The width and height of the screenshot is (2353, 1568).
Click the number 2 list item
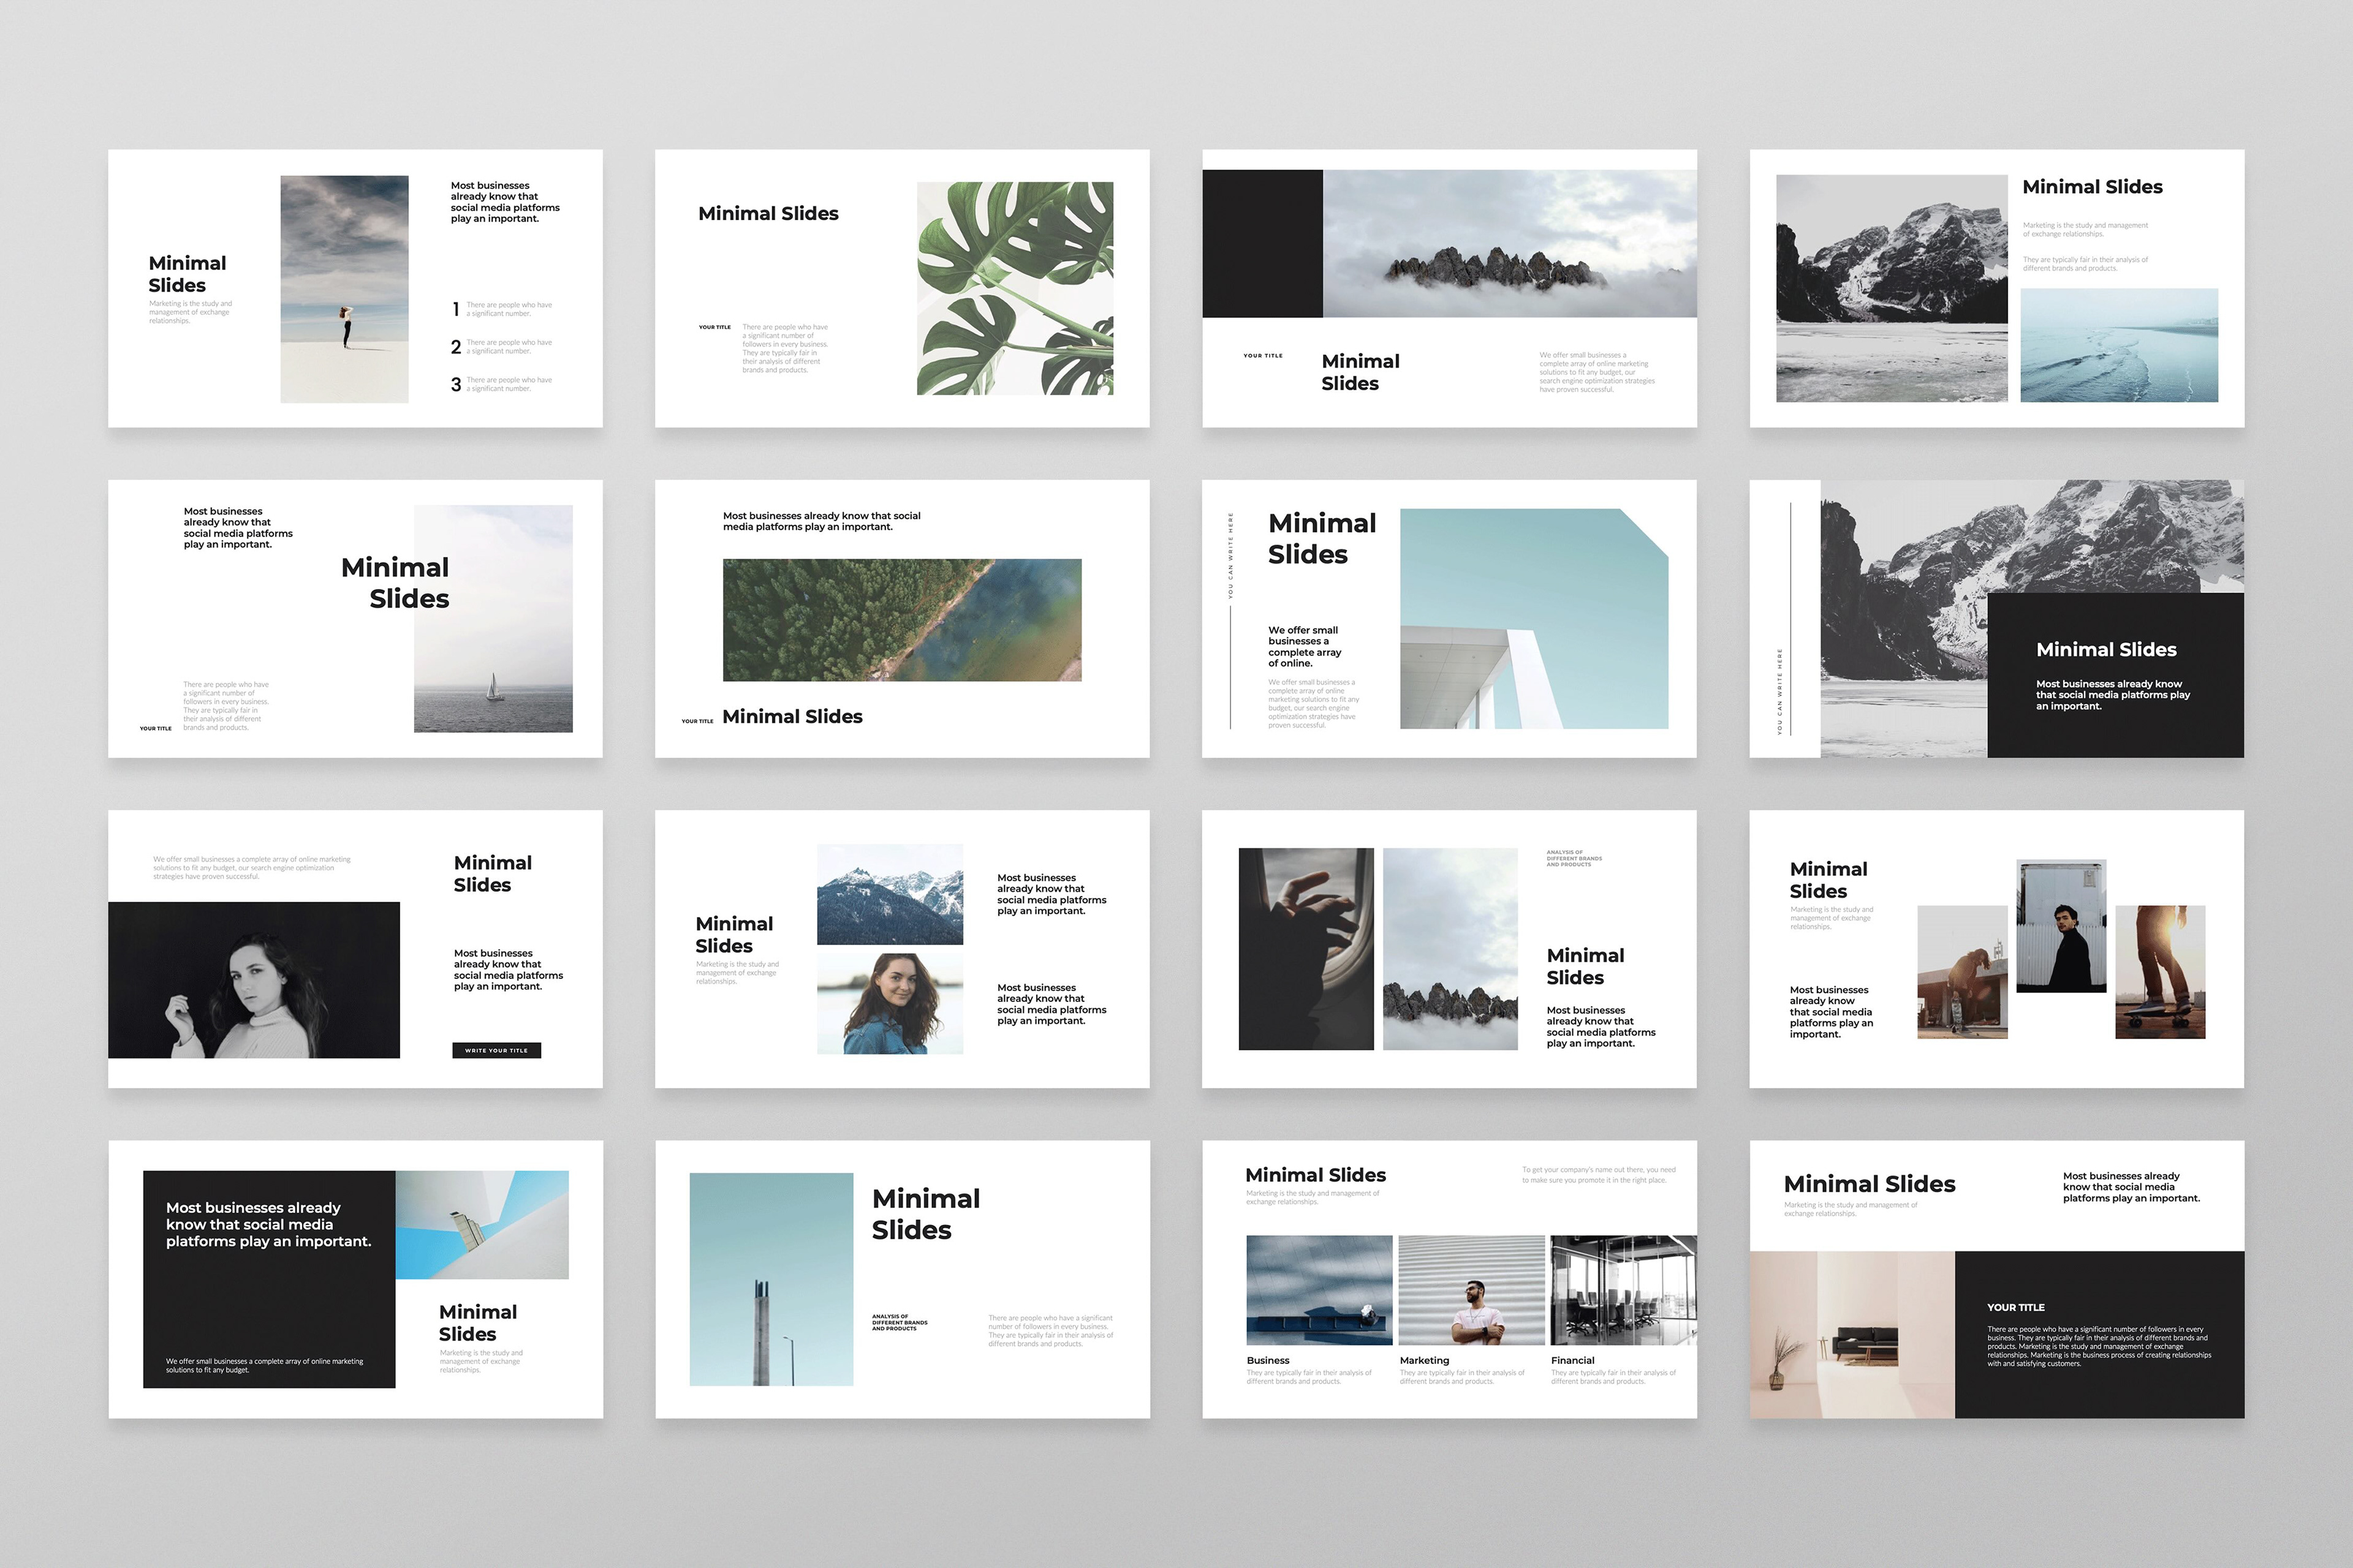coord(456,347)
